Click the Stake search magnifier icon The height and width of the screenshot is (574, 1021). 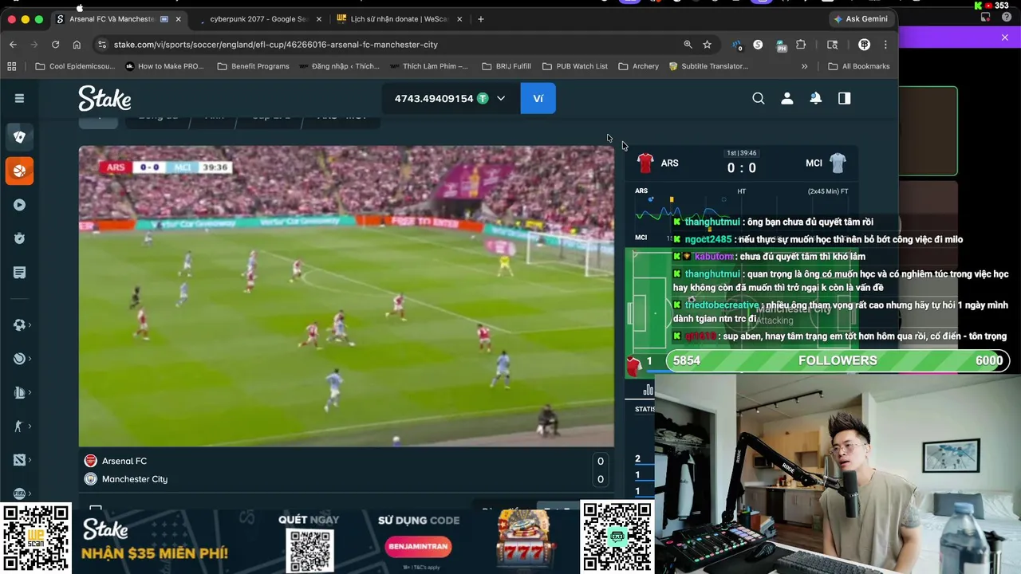(x=759, y=98)
